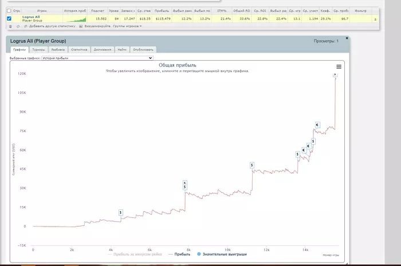
Task: Sort by the Прибыль column header
Action: (x=162, y=11)
